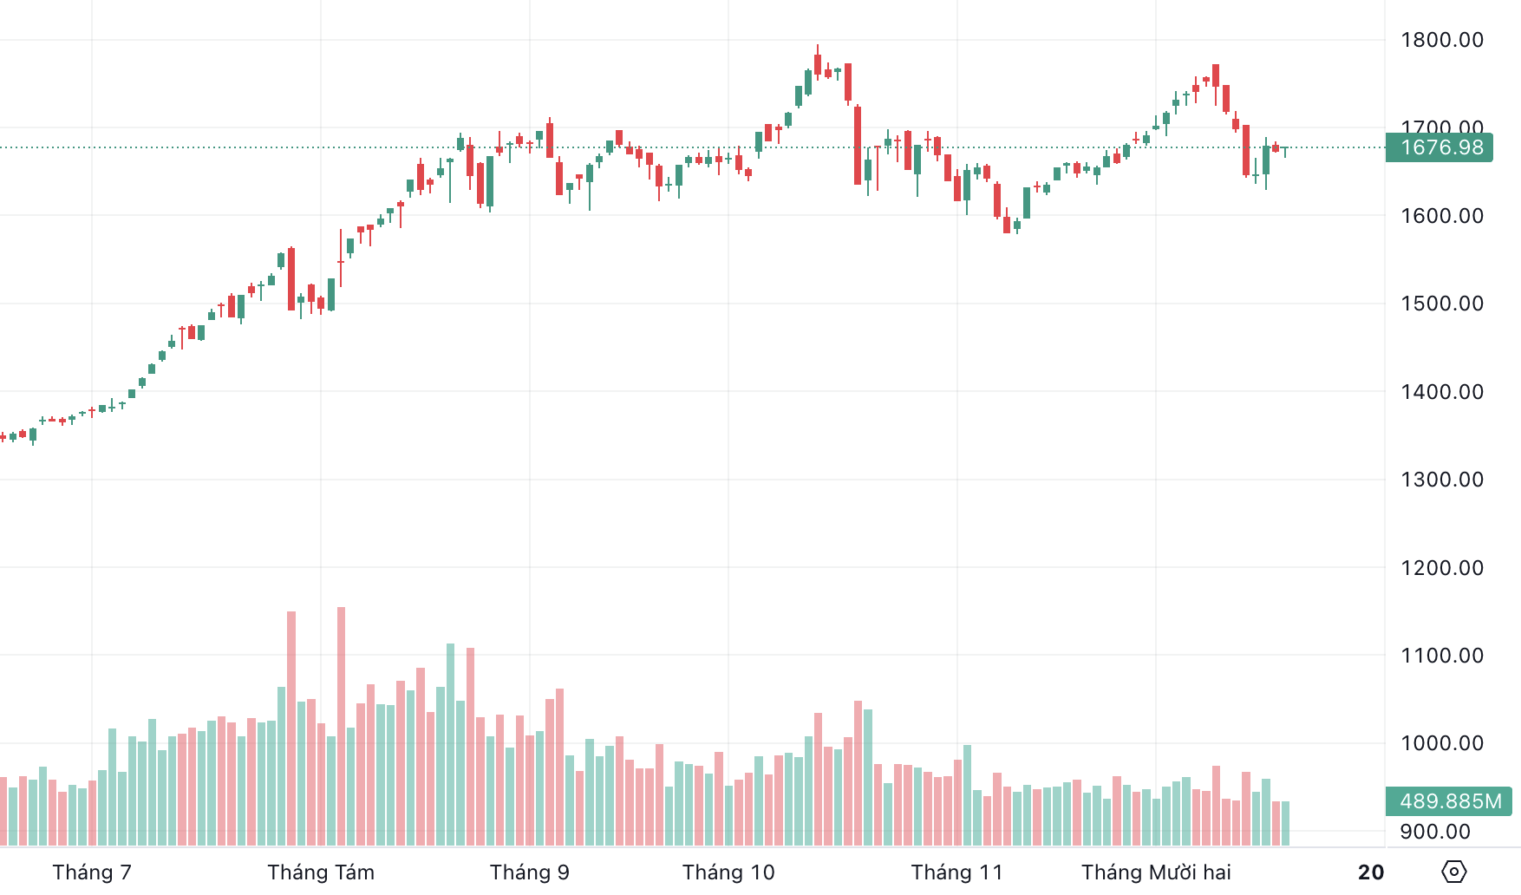The width and height of the screenshot is (1521, 895).
Task: Click the 1600.00 price scale label
Action: [1442, 216]
